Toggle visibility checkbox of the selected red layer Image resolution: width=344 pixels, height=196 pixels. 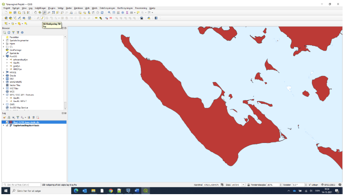(x=7, y=122)
